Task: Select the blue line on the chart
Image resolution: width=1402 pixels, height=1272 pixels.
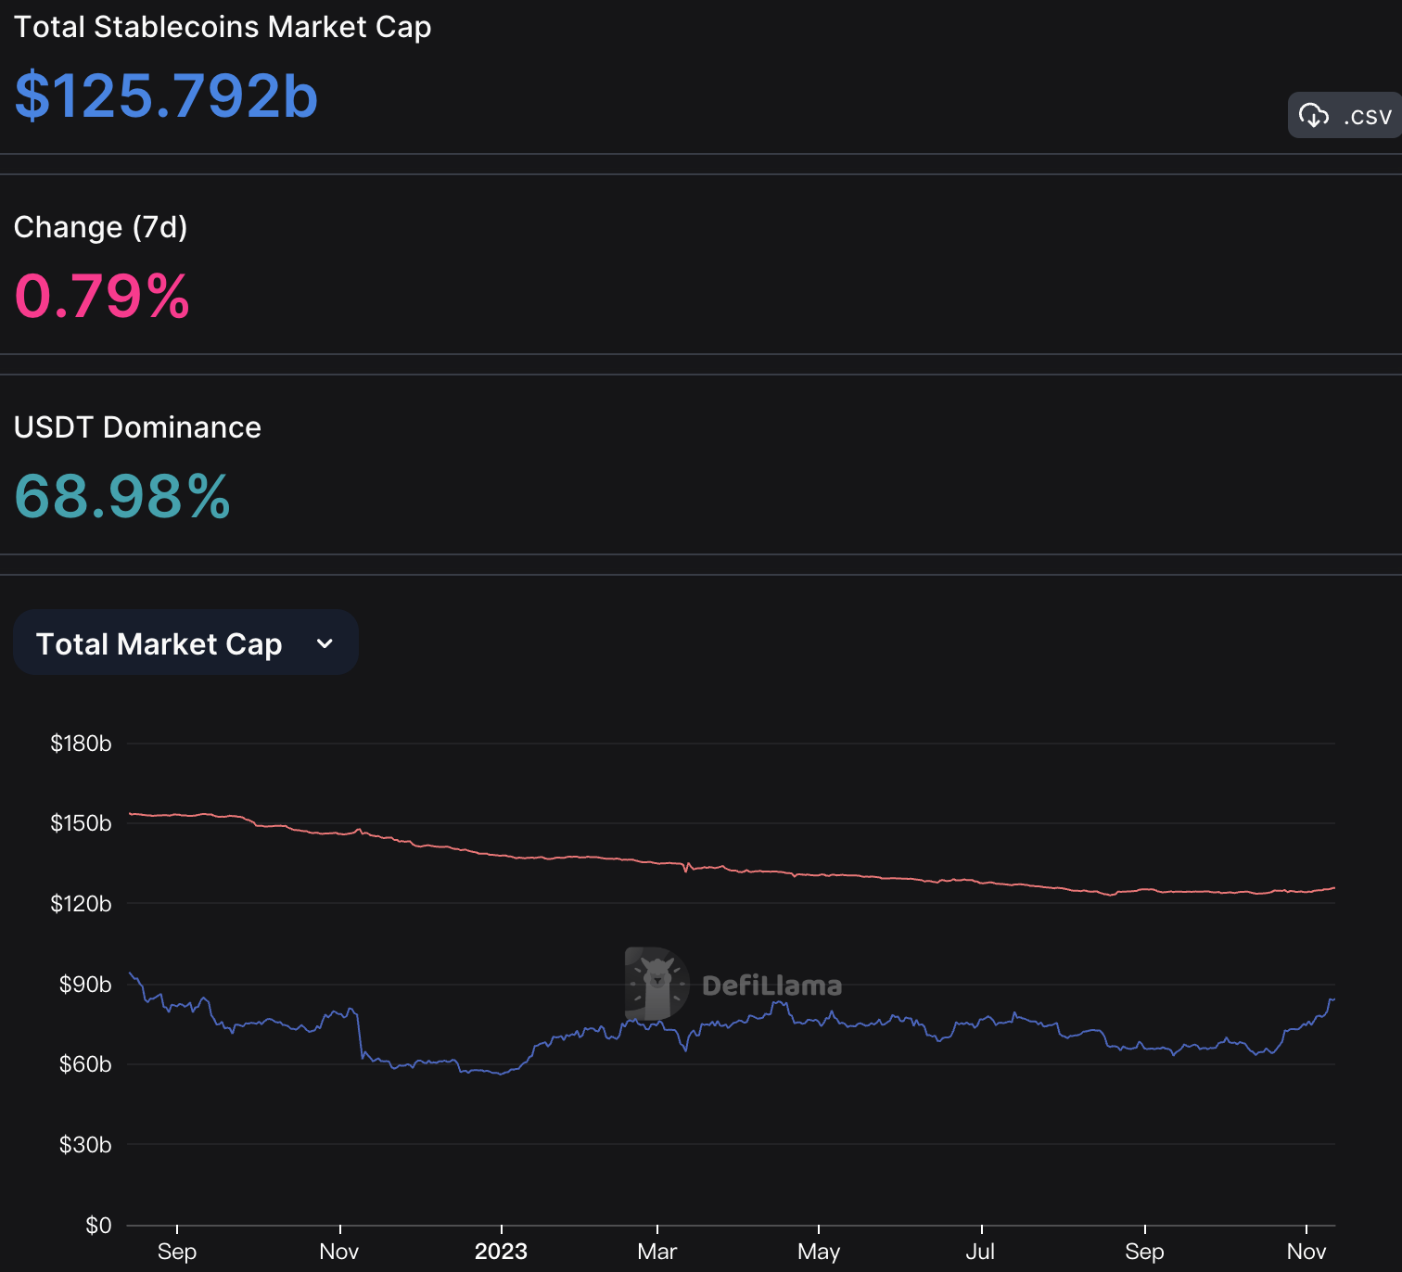Action: [x=731, y=1024]
